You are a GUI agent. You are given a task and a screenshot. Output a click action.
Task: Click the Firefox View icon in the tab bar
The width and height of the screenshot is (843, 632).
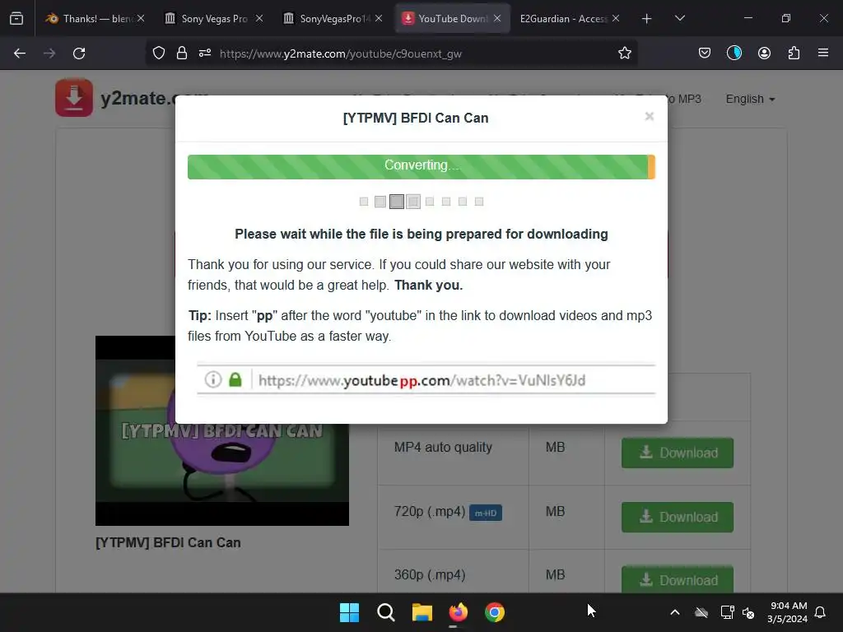(x=16, y=18)
